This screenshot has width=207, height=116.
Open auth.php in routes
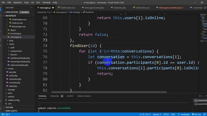(13, 76)
